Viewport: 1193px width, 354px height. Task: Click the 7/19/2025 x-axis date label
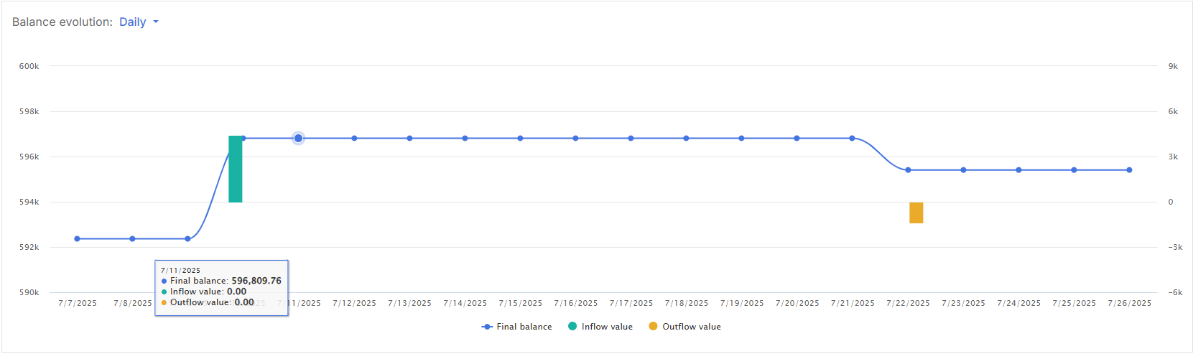pos(742,303)
